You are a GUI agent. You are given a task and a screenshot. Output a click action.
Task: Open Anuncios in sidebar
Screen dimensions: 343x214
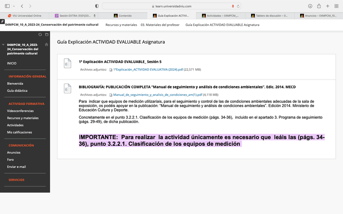[14, 153]
